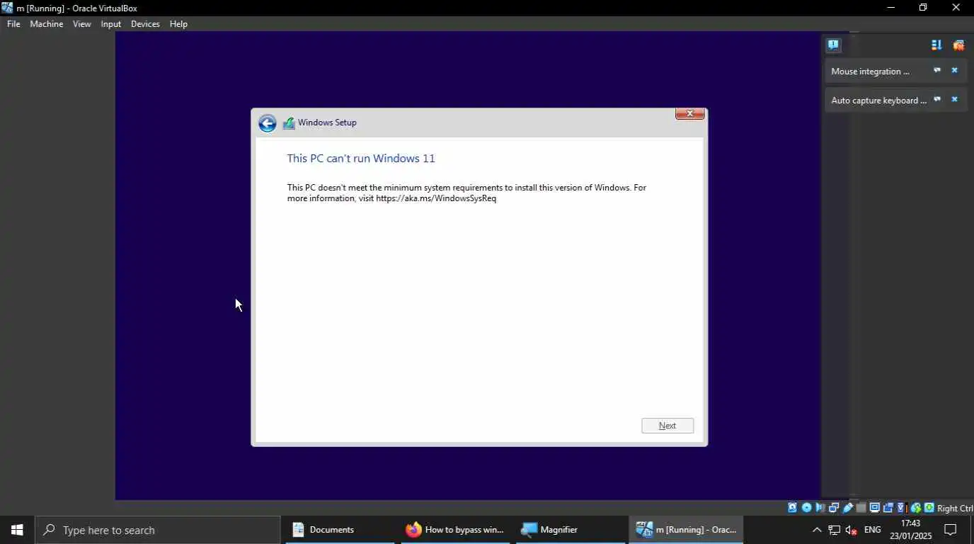The height and width of the screenshot is (544, 974).
Task: Click the muted volume tray icon
Action: click(x=852, y=530)
